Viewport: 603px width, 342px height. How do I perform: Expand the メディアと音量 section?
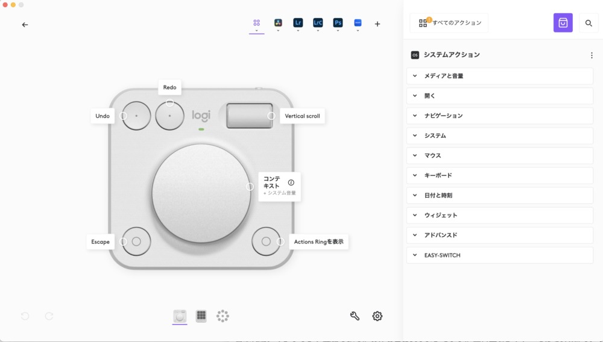click(x=500, y=76)
